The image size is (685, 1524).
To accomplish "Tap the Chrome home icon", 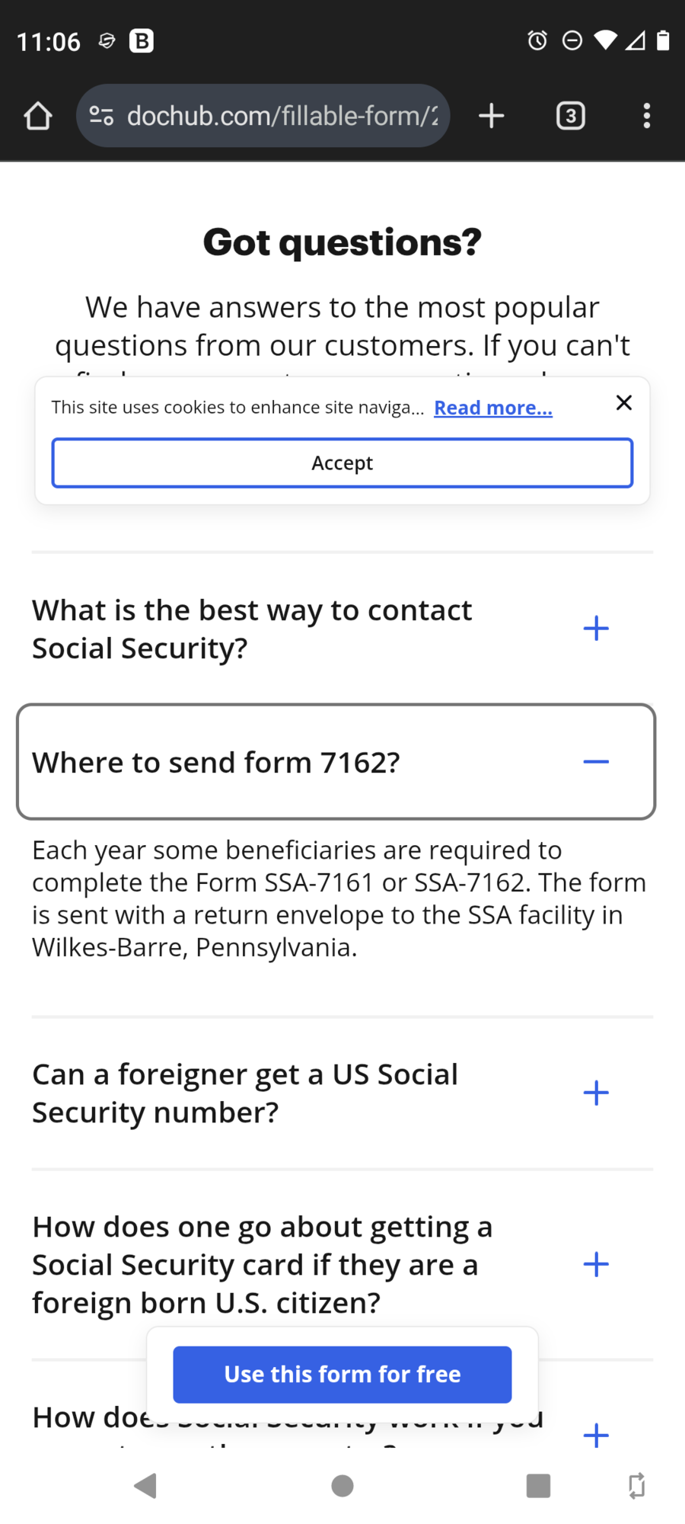I will click(x=37, y=116).
